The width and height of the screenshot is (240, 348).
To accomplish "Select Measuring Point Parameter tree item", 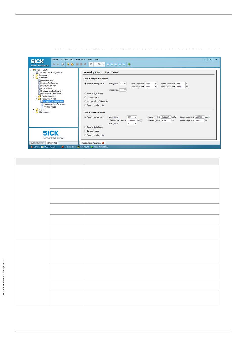I will coord(54,104).
